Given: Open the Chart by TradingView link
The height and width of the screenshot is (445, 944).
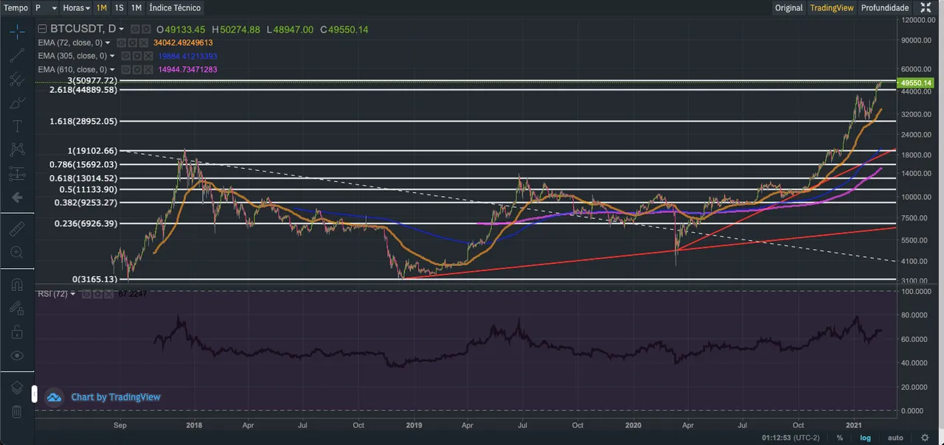Looking at the screenshot, I should 116,397.
